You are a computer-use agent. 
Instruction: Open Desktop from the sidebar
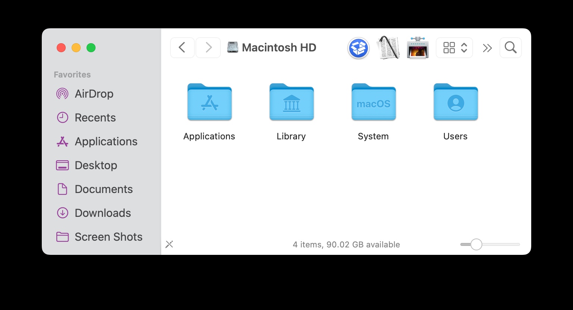[x=96, y=165]
